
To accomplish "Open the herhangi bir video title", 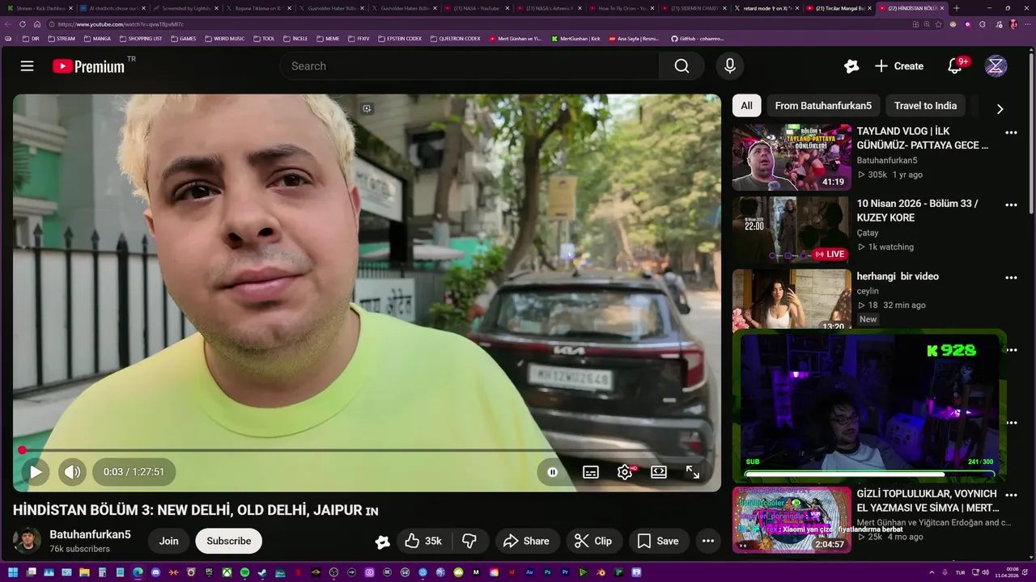I will [x=898, y=276].
